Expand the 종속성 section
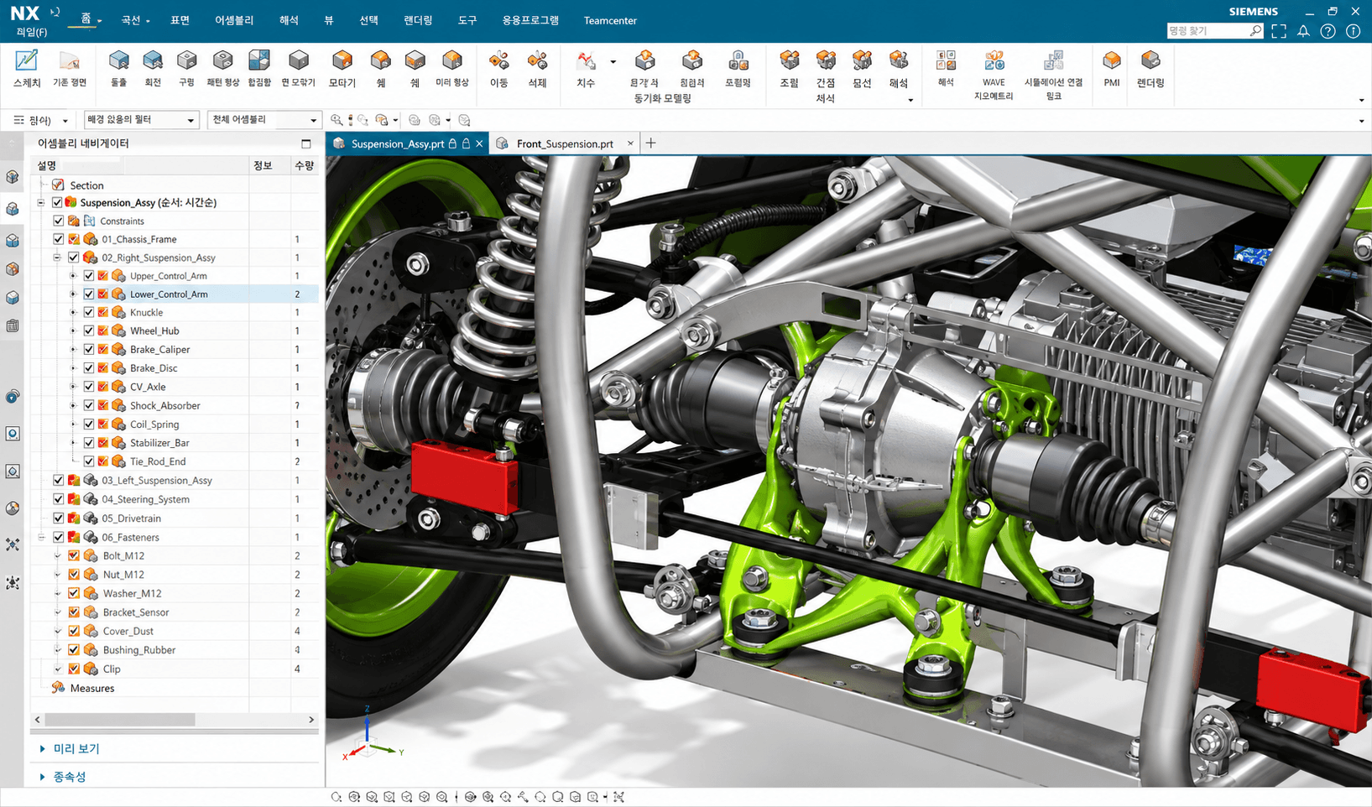The image size is (1372, 807). tap(43, 777)
